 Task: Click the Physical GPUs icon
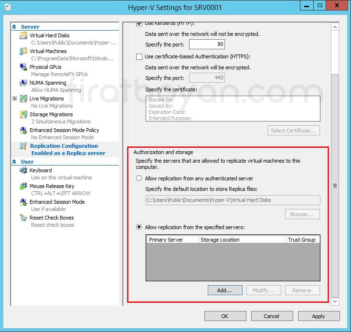(x=23, y=67)
